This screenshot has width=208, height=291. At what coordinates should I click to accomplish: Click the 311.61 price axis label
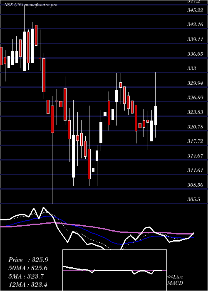click(195, 170)
